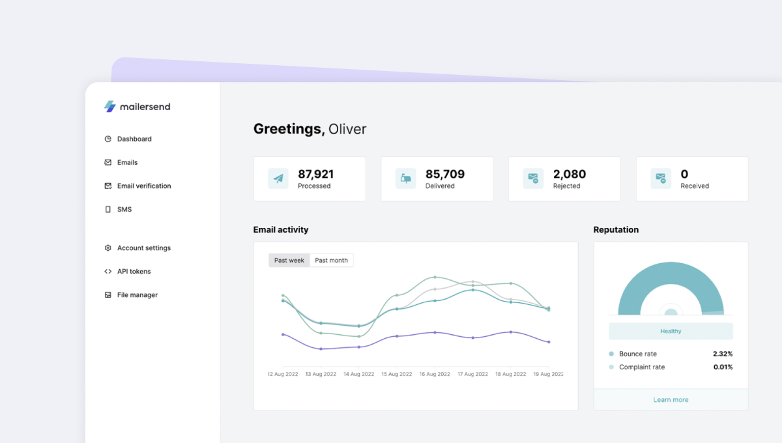Click the API tokens code icon
782x443 pixels.
click(108, 271)
